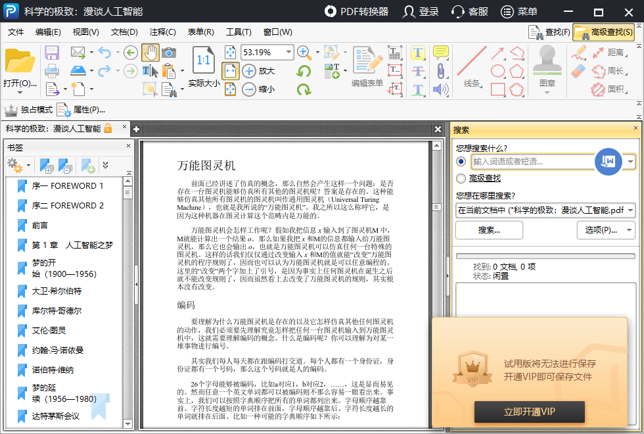Screen dimensions: 644x434
Task: Click the 立即开通VIP button
Action: (x=529, y=412)
